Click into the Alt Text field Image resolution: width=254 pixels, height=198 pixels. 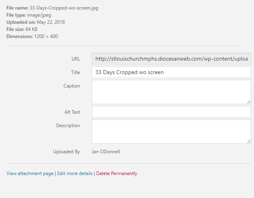coord(171,112)
